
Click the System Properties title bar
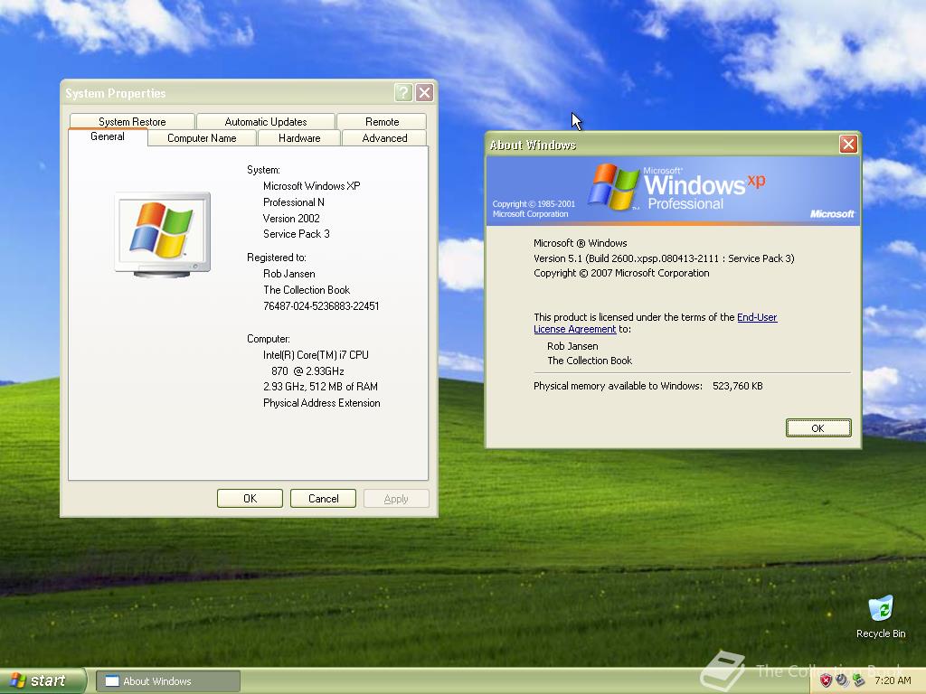[x=227, y=93]
